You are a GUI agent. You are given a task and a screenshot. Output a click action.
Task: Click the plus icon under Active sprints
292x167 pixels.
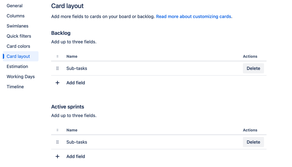pyautogui.click(x=57, y=156)
